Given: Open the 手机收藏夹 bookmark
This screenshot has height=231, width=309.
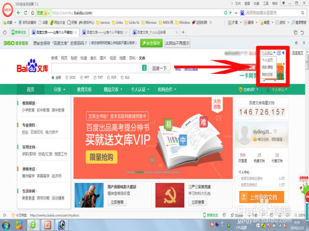Looking at the screenshot, I should (x=28, y=22).
